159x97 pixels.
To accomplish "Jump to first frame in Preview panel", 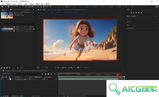I will coord(131,13).
